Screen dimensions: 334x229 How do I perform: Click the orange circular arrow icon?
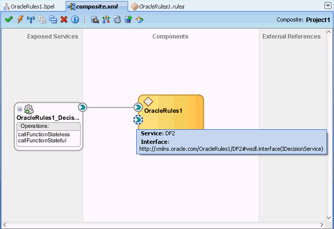(x=139, y=20)
